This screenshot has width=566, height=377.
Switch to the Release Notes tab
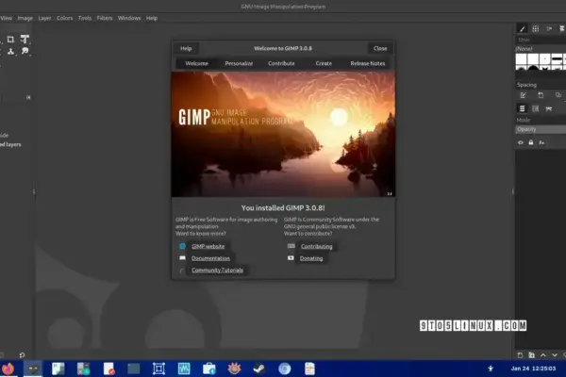[368, 63]
